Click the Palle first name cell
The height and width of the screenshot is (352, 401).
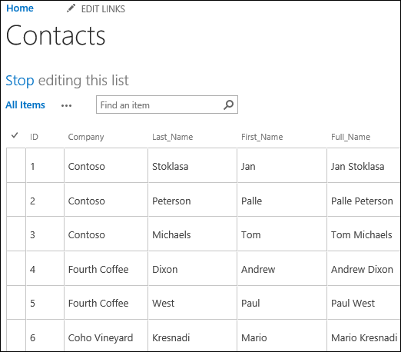282,200
